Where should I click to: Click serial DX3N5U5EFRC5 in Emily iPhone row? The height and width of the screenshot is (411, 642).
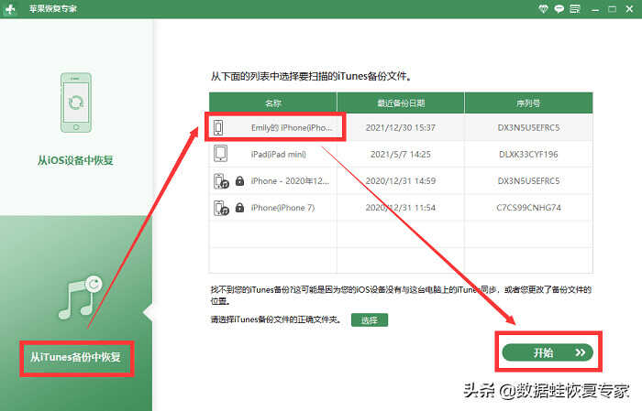pos(528,128)
